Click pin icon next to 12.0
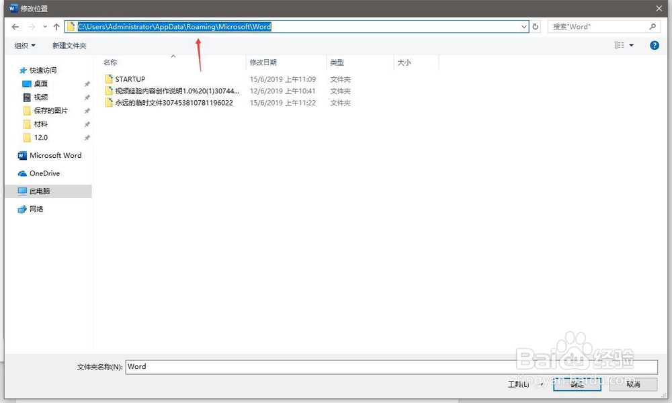Image resolution: width=672 pixels, height=403 pixels. (87, 138)
